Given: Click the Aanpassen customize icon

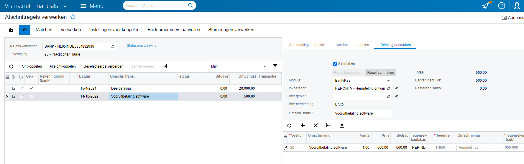Looking at the screenshot, I should (504, 18).
